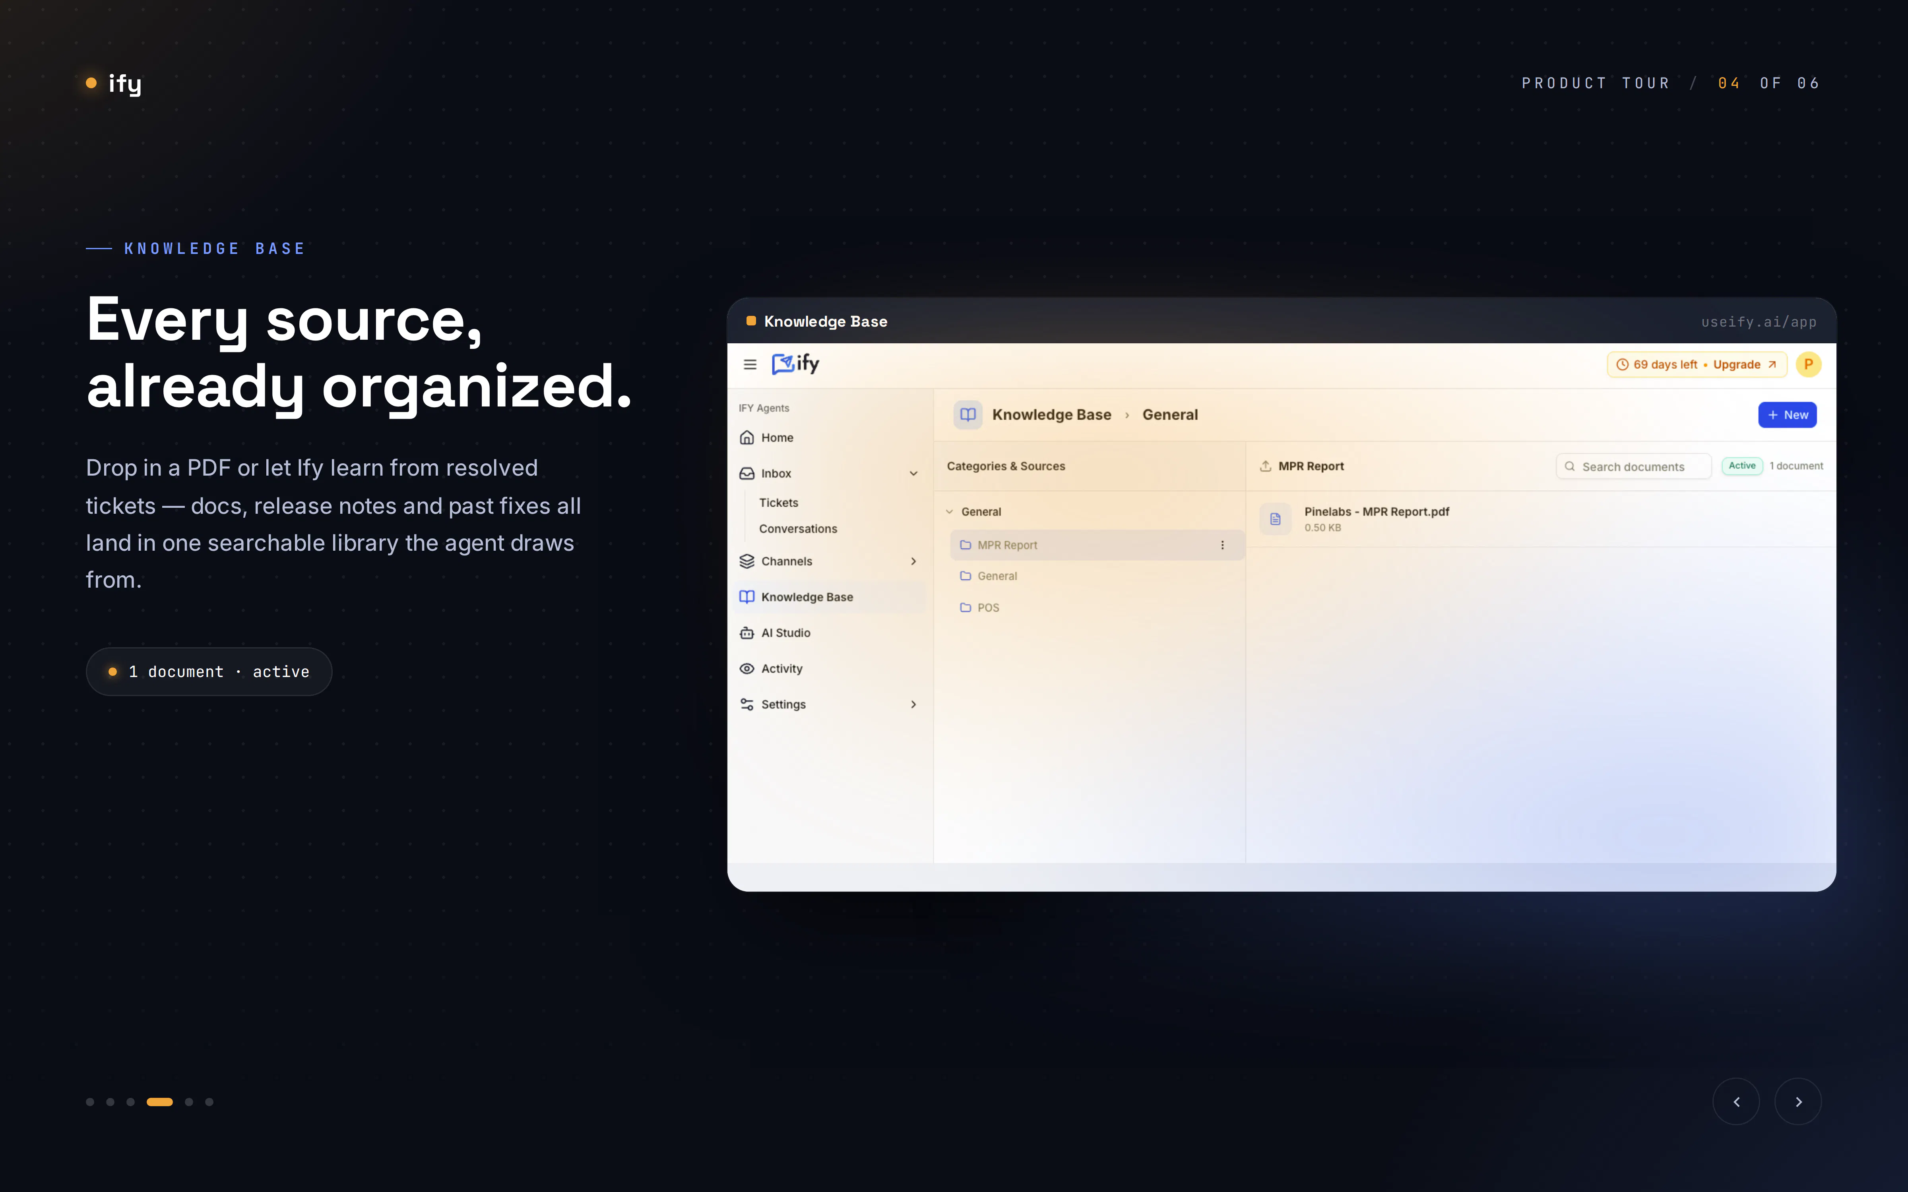Click the user avatar P
The height and width of the screenshot is (1192, 1908).
(1808, 364)
